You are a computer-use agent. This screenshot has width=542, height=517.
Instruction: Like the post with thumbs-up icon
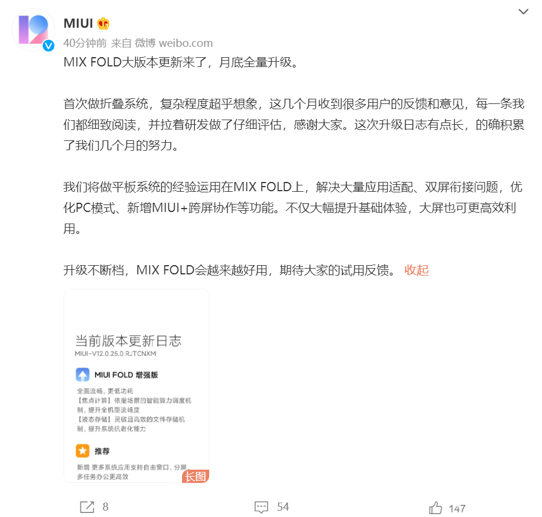tap(436, 508)
